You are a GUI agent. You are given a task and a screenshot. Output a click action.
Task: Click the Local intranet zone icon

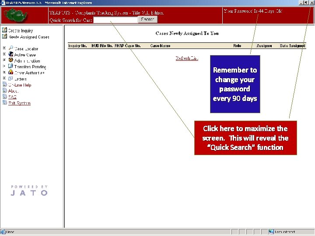click(271, 232)
